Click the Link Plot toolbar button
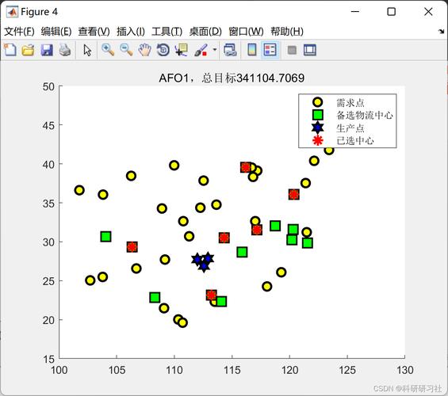This screenshot has height=396, width=448. click(x=230, y=50)
